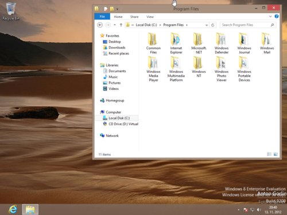Open Recycle Bin on the desktop
The width and height of the screenshot is (287, 215).
tap(11, 11)
